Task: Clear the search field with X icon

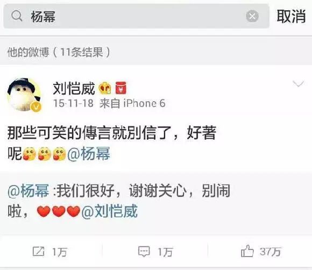Action: click(252, 16)
